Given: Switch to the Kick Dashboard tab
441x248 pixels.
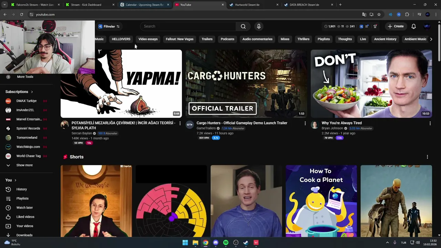Looking at the screenshot, I should (90, 5).
